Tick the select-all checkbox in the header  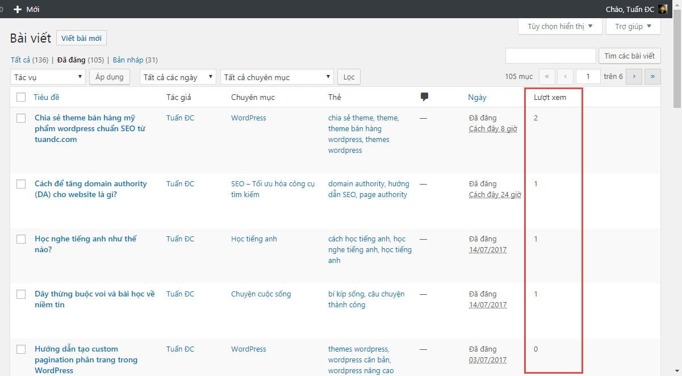pyautogui.click(x=21, y=97)
